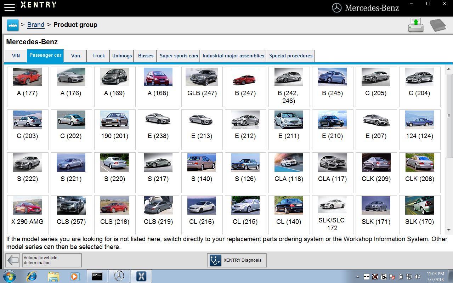
Task: Pick the A (168) model
Action: tap(158, 87)
